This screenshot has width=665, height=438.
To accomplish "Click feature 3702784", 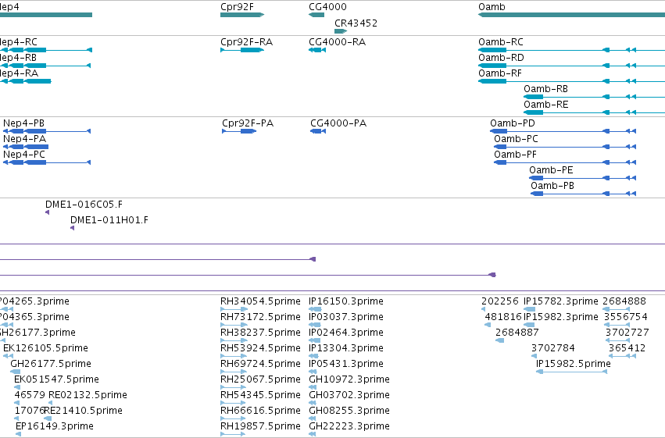I will (553, 348).
